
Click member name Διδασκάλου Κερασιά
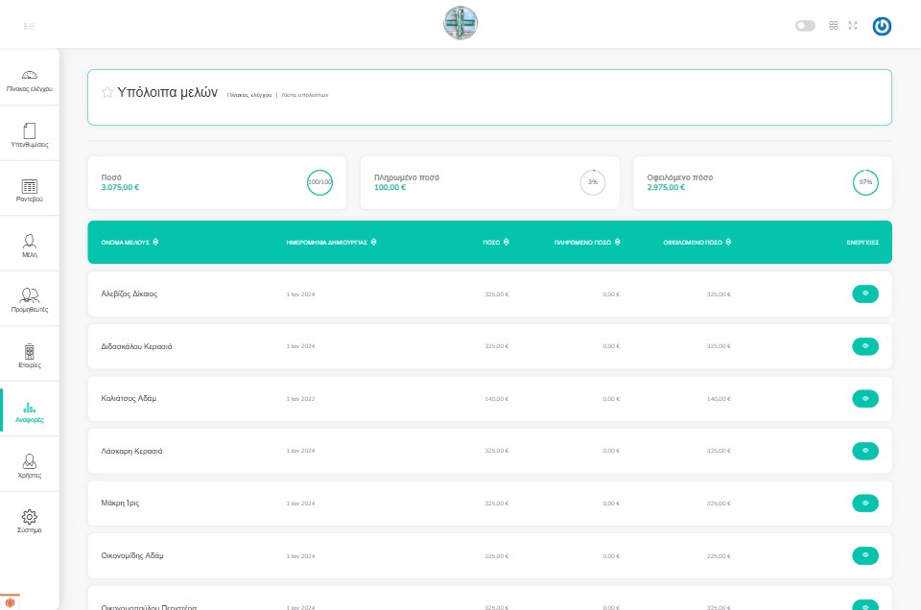coord(136,346)
